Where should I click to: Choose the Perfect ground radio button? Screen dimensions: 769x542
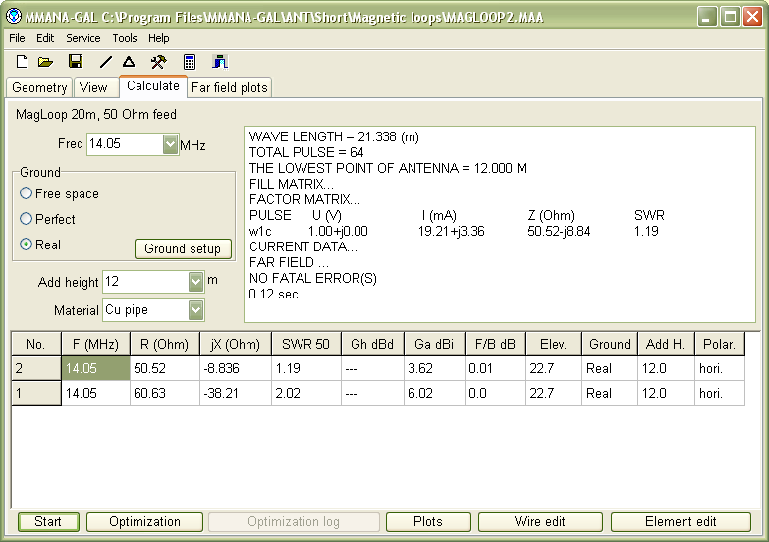point(27,220)
